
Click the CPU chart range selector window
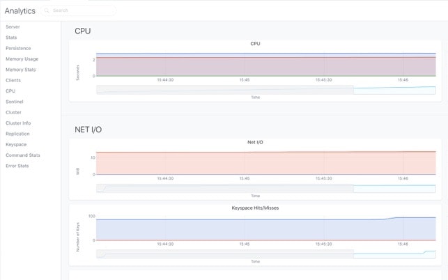tap(394, 90)
